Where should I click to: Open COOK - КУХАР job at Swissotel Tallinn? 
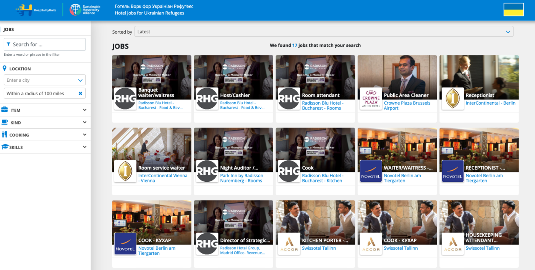400,240
